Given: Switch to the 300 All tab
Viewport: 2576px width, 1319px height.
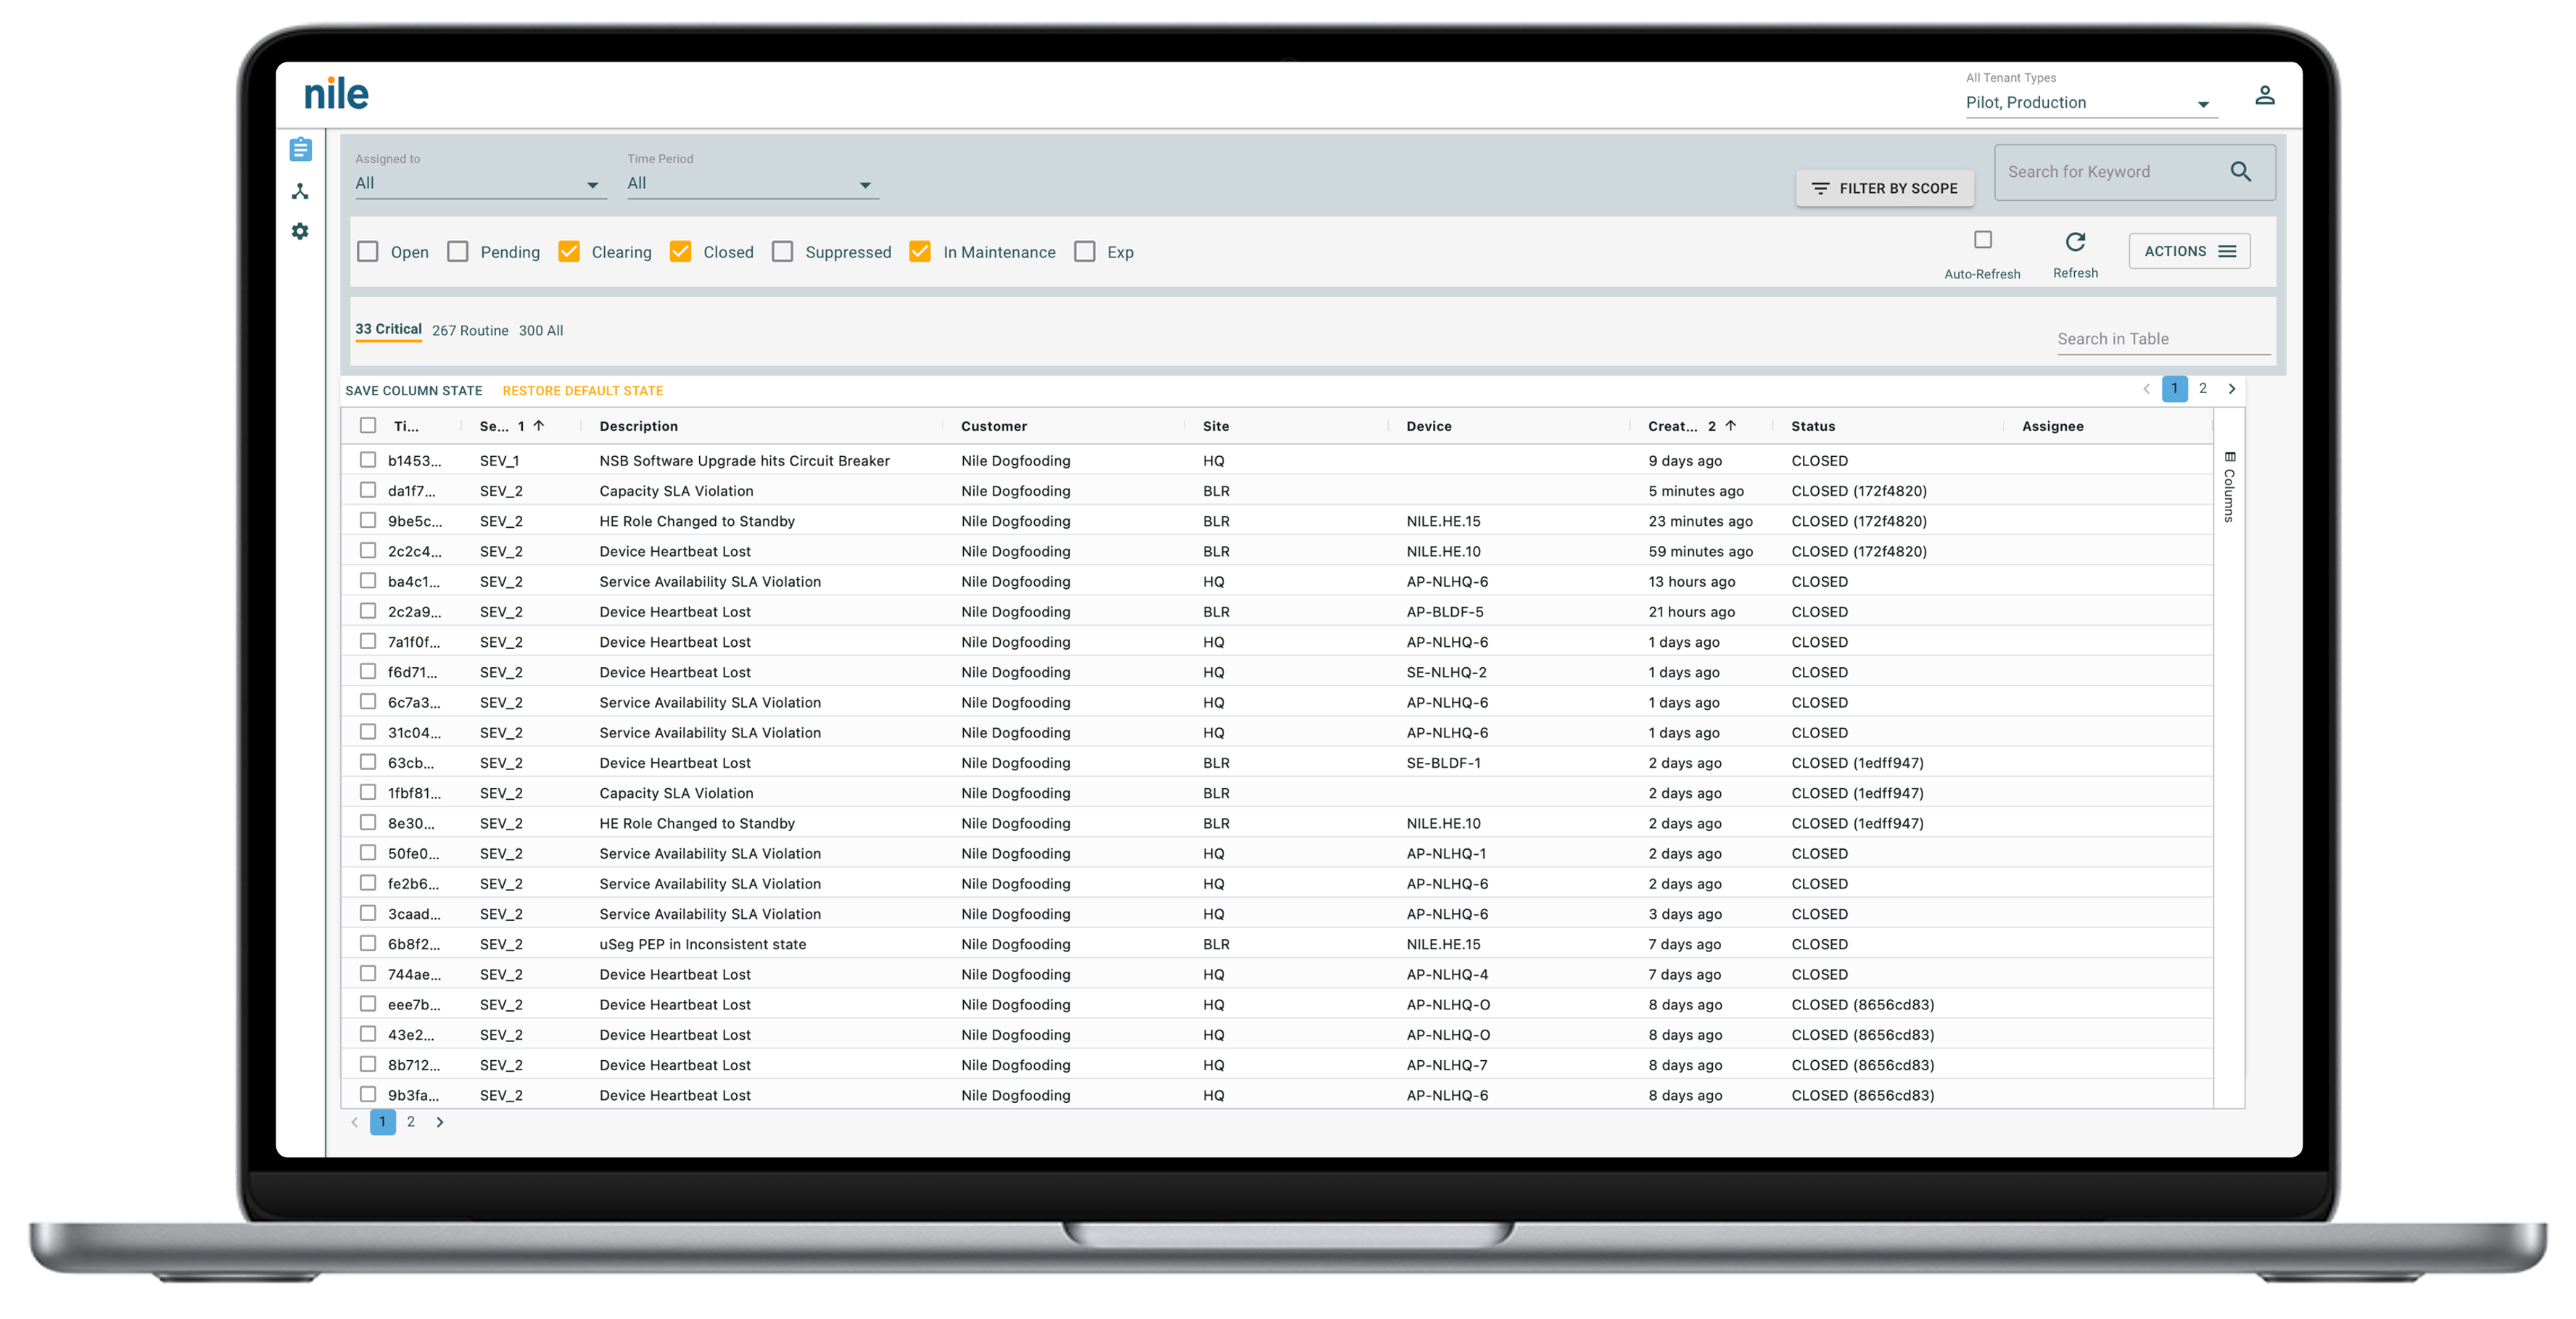Looking at the screenshot, I should tap(541, 331).
